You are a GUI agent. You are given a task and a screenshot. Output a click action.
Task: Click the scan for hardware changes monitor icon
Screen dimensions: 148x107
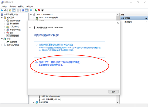pos(31,10)
